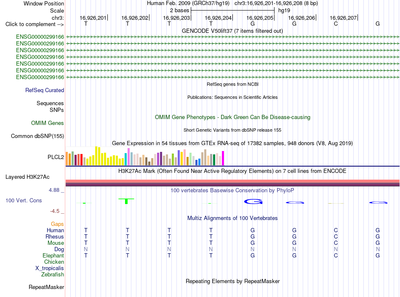
Task: Open the OMIM Genes track label
Action: click(47, 123)
